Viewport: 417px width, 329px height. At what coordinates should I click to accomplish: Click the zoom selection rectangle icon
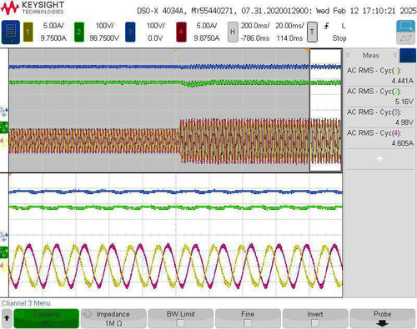click(x=406, y=27)
